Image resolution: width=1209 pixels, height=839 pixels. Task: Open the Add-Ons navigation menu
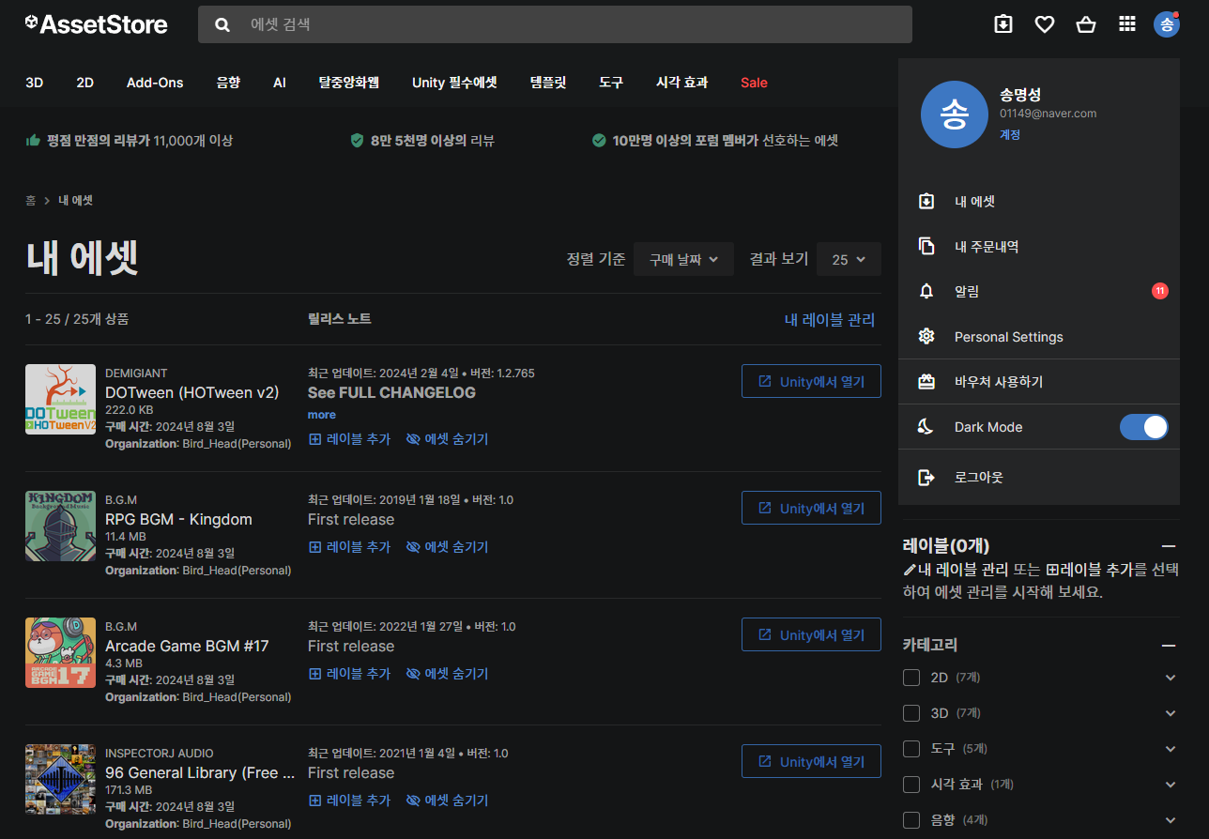click(x=155, y=83)
